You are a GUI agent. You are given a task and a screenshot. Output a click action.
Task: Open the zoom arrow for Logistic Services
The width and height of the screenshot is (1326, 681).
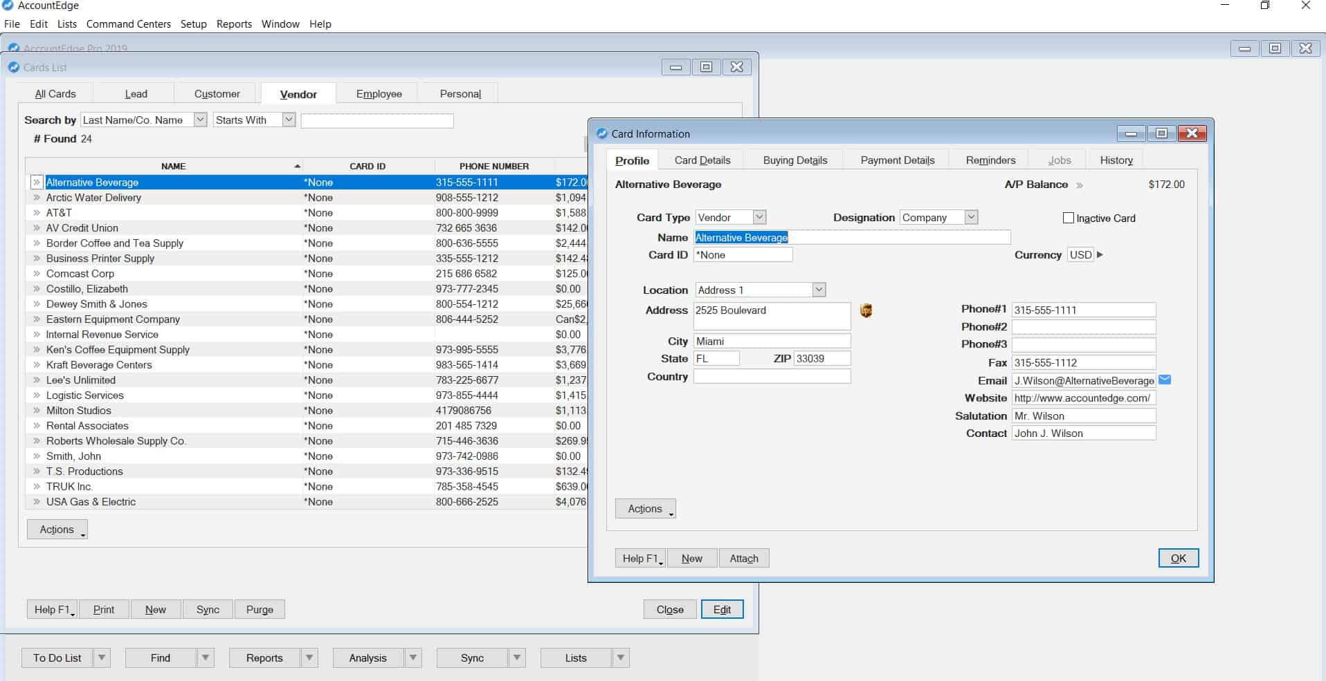pos(37,395)
